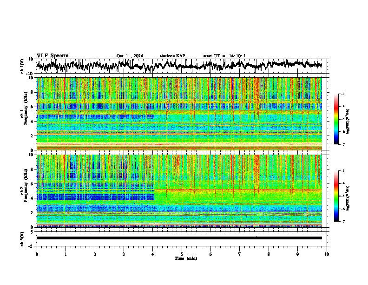This screenshot has width=368, height=285.
Task: Click the color scale bar beside ch.1 spectrogram
Action: [x=336, y=119]
